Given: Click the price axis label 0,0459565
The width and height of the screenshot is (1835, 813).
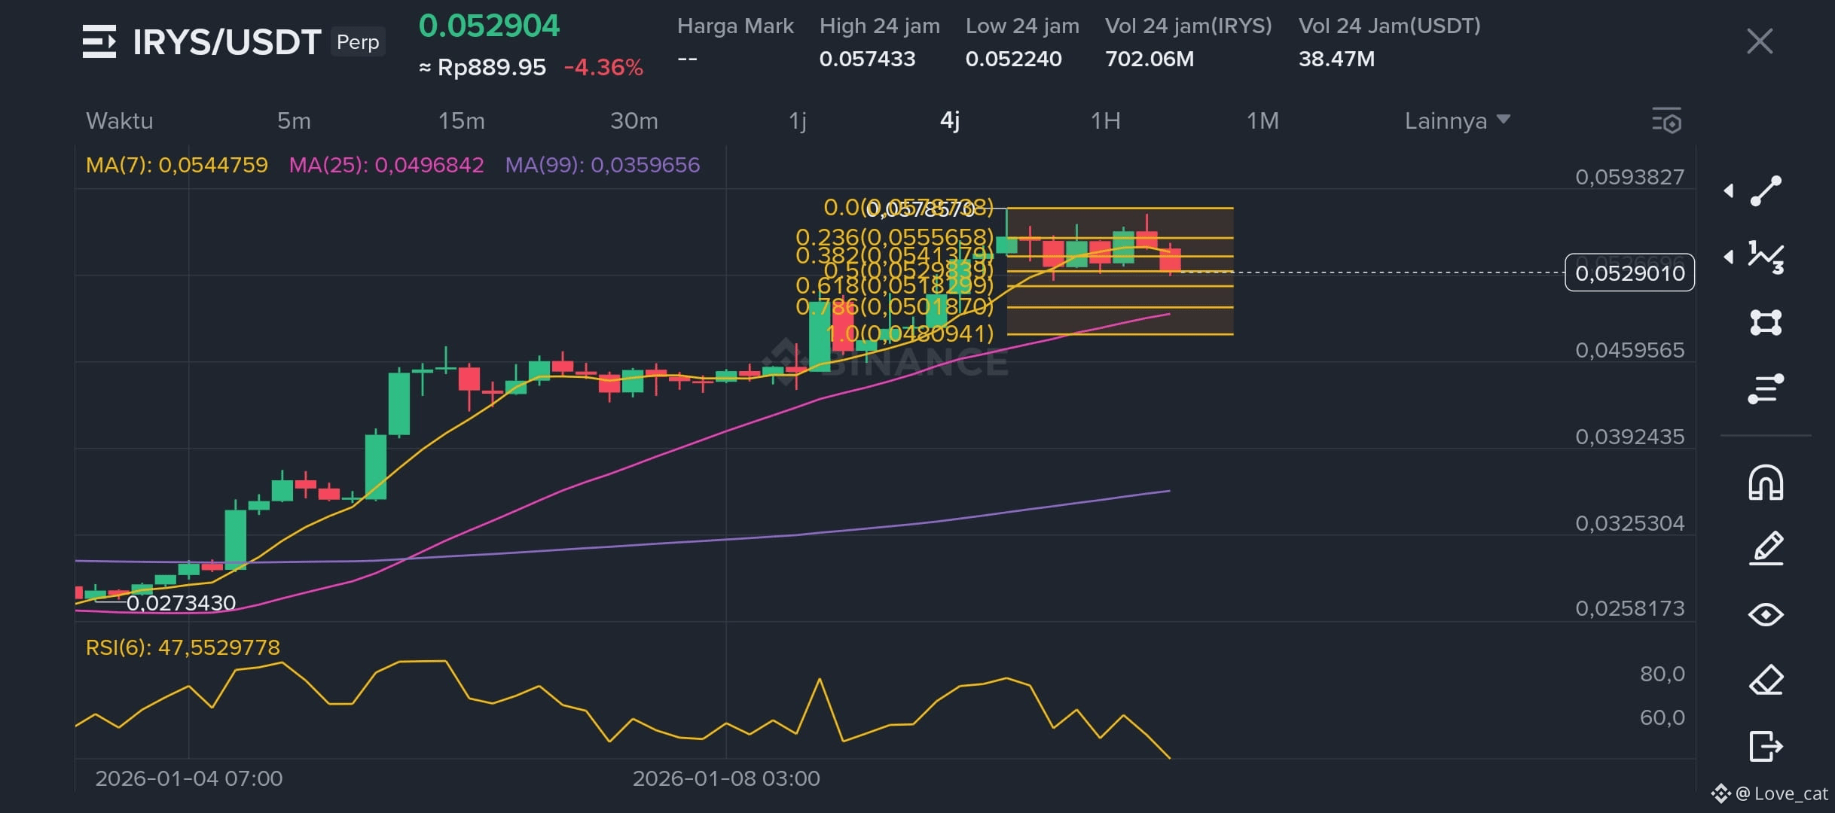Looking at the screenshot, I should click(1629, 350).
